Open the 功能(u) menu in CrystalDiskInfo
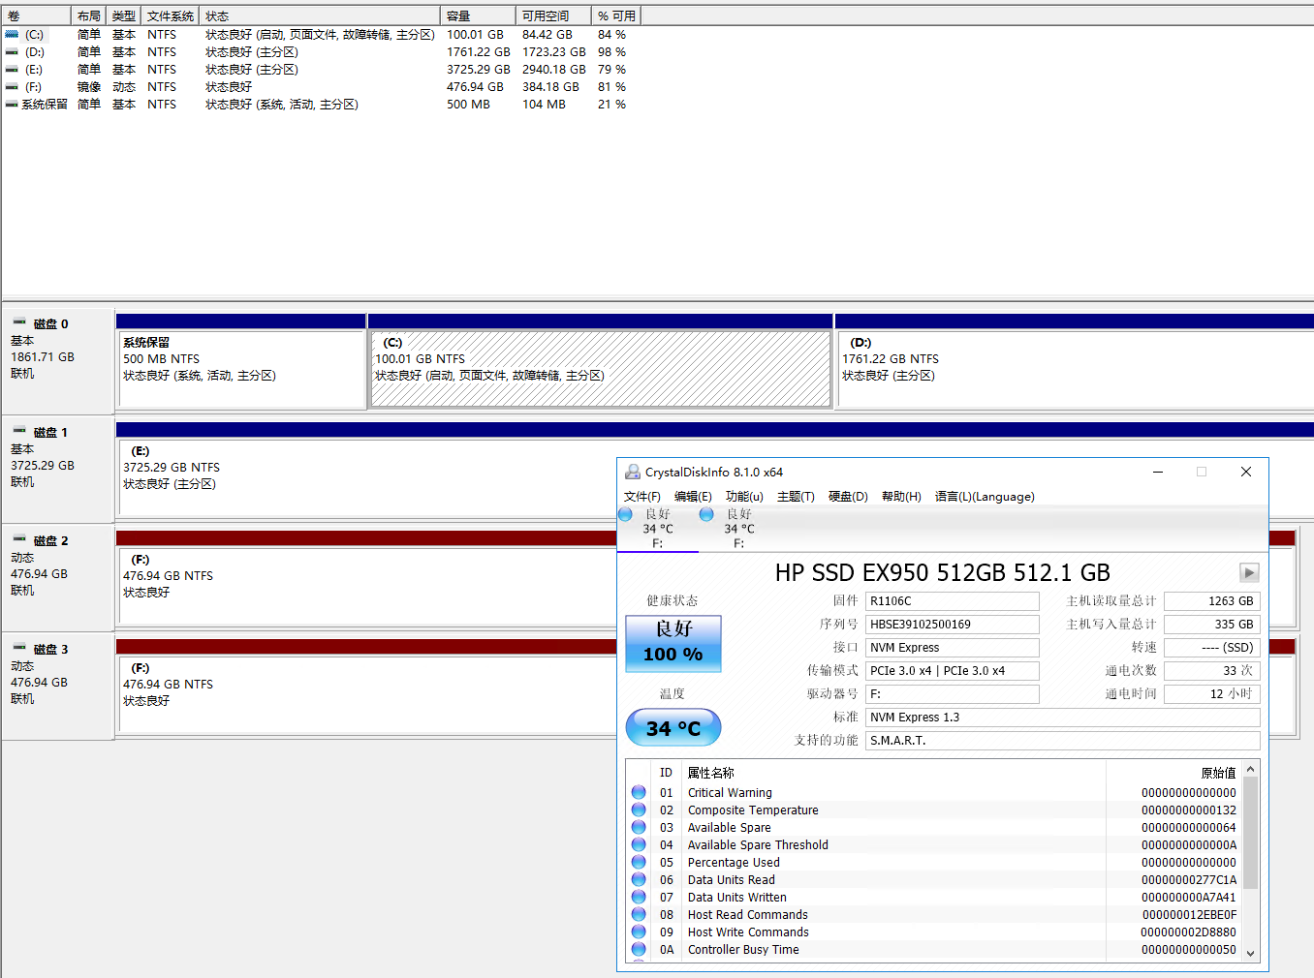Screen dimensions: 1314x978 (x=744, y=497)
